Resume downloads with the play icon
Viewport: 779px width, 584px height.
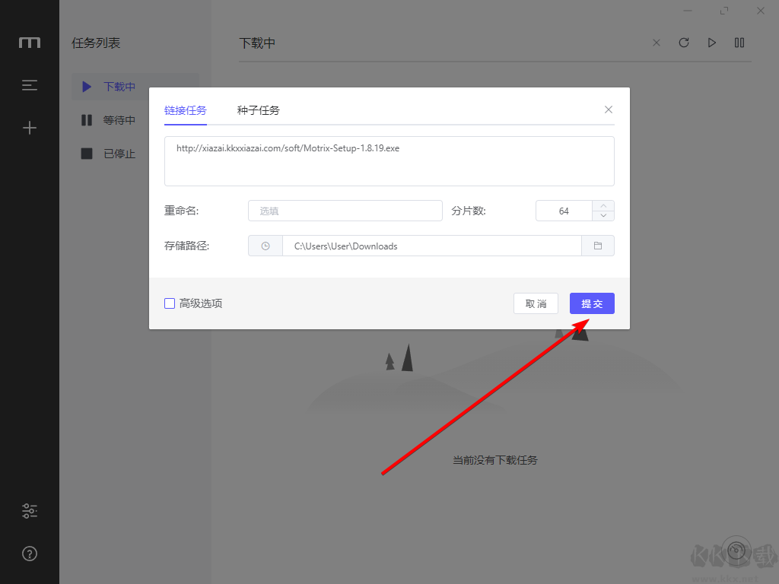point(711,43)
